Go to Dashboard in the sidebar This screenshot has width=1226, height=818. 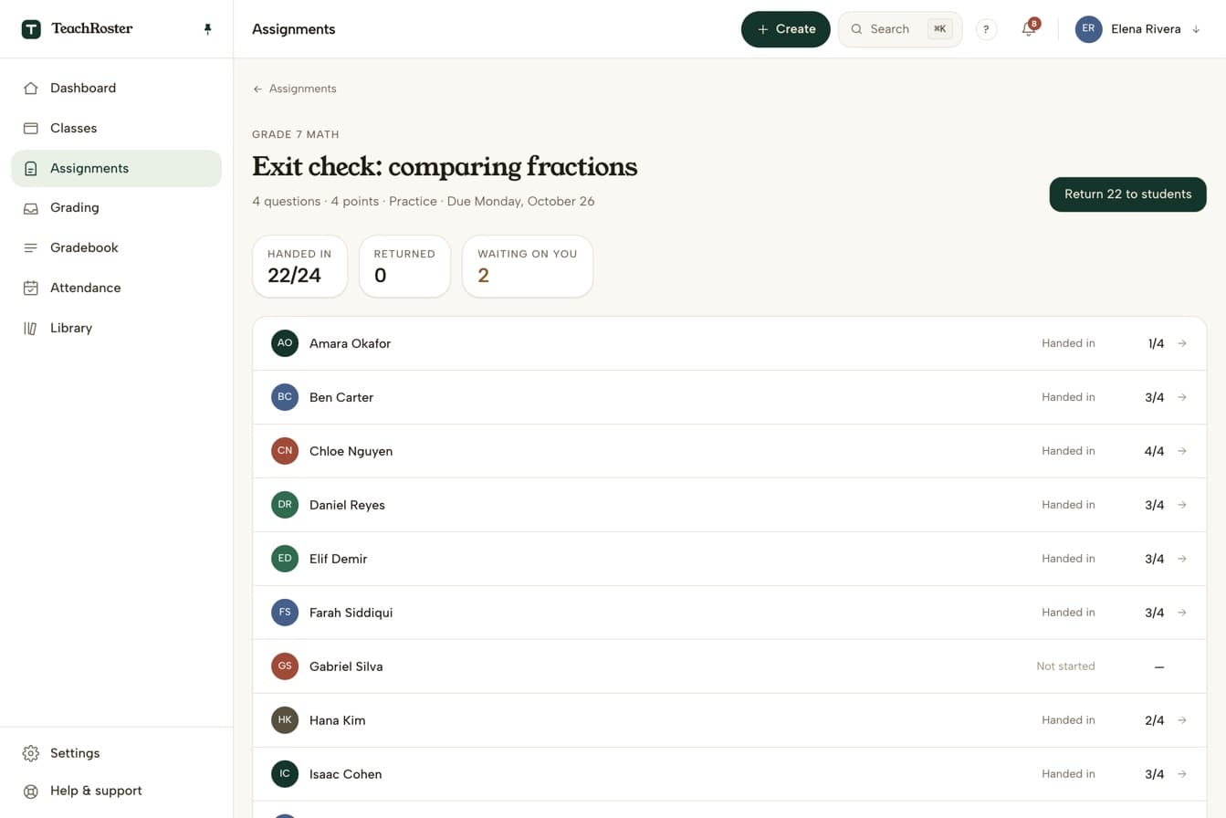pos(116,89)
